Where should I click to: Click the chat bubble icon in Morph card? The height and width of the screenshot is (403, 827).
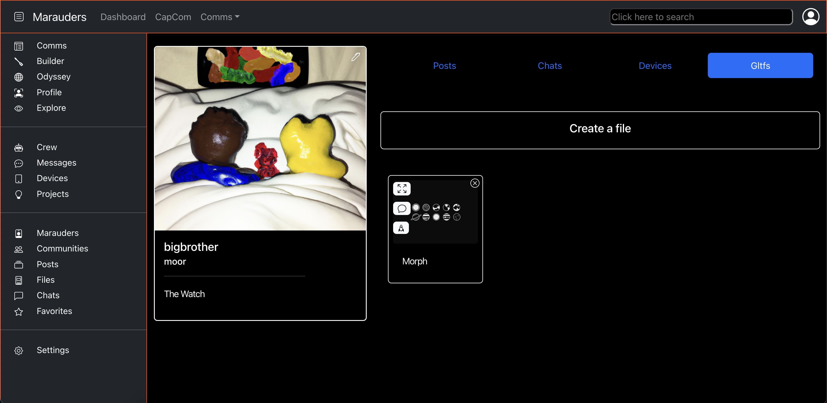point(402,209)
